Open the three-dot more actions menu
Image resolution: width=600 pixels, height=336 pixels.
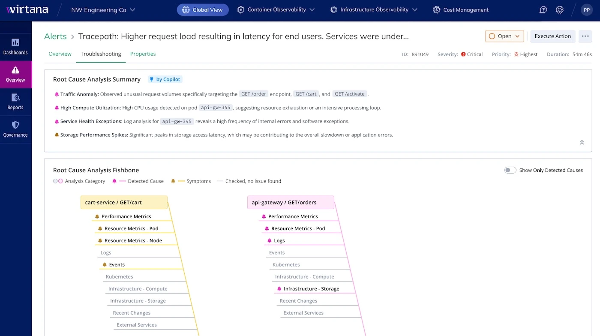pos(585,36)
